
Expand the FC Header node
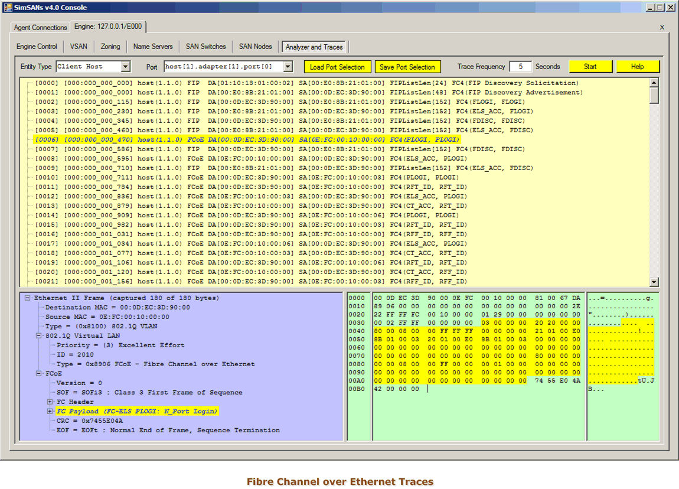(50, 402)
